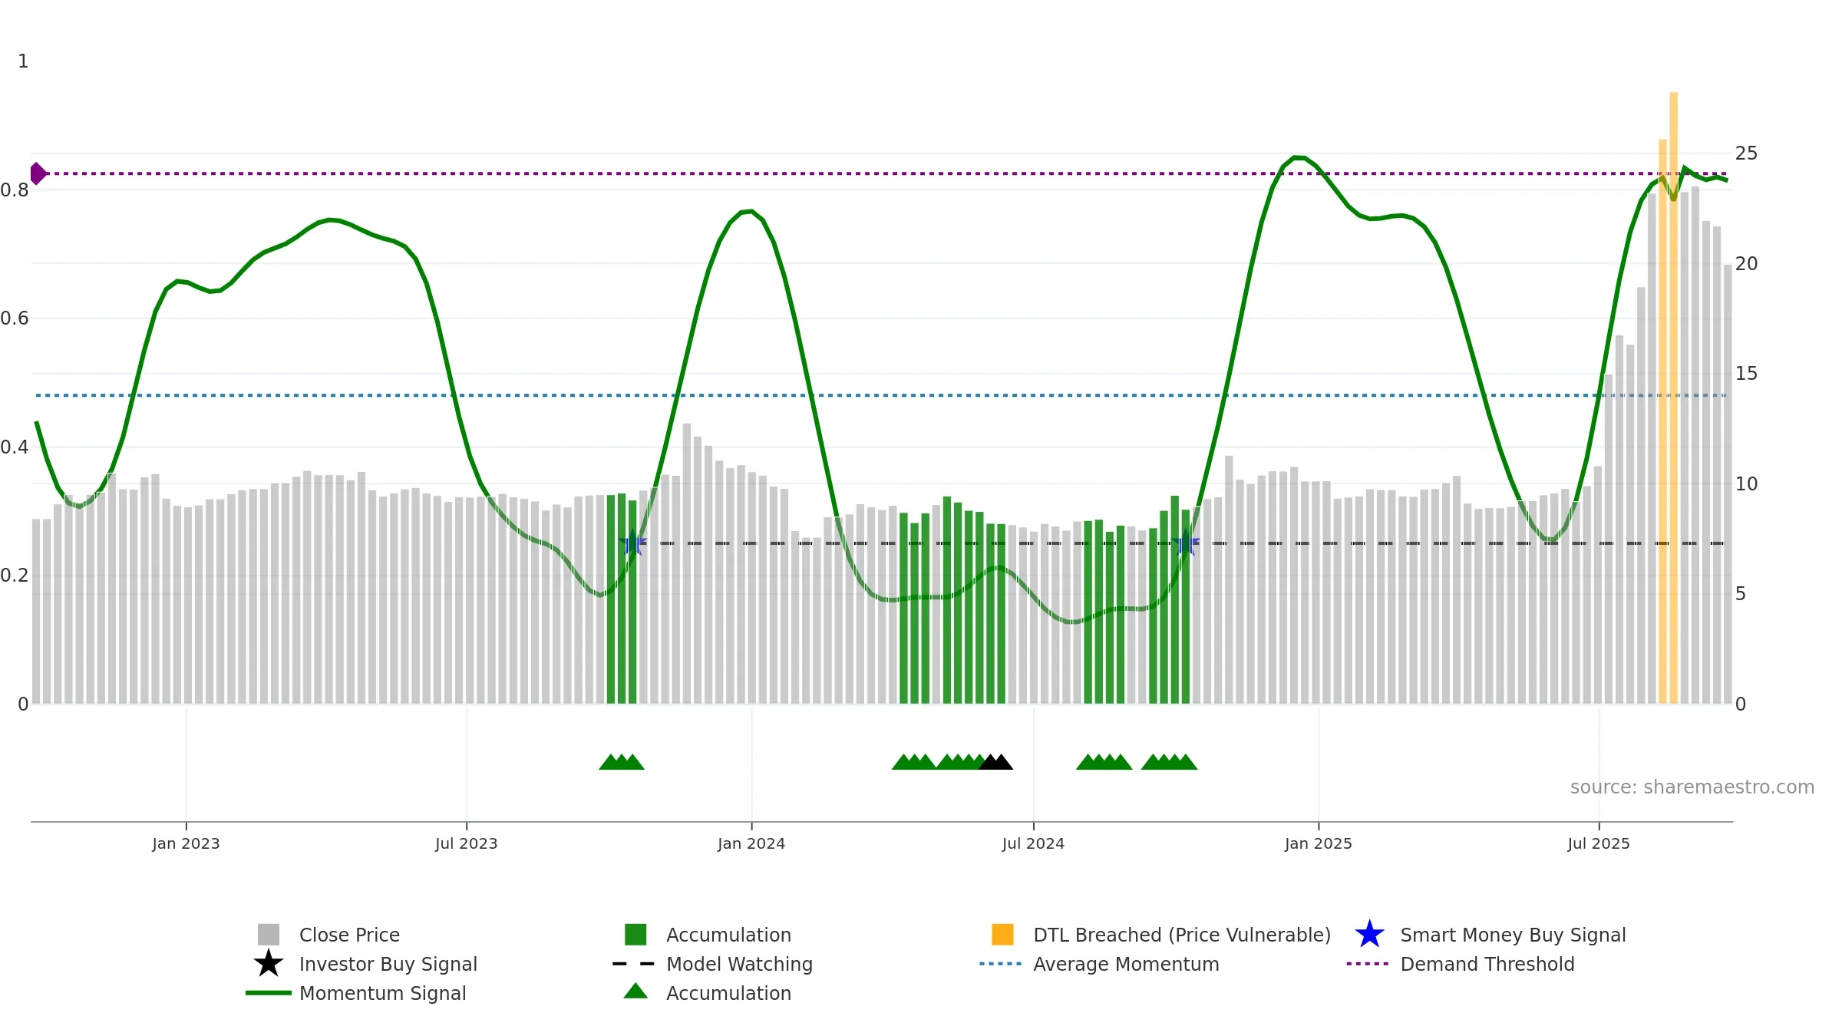
Task: Click the Jan 2023 axis label
Action: (186, 844)
